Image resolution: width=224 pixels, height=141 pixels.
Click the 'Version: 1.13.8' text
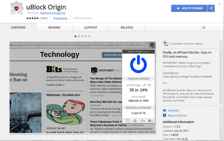point(171,127)
